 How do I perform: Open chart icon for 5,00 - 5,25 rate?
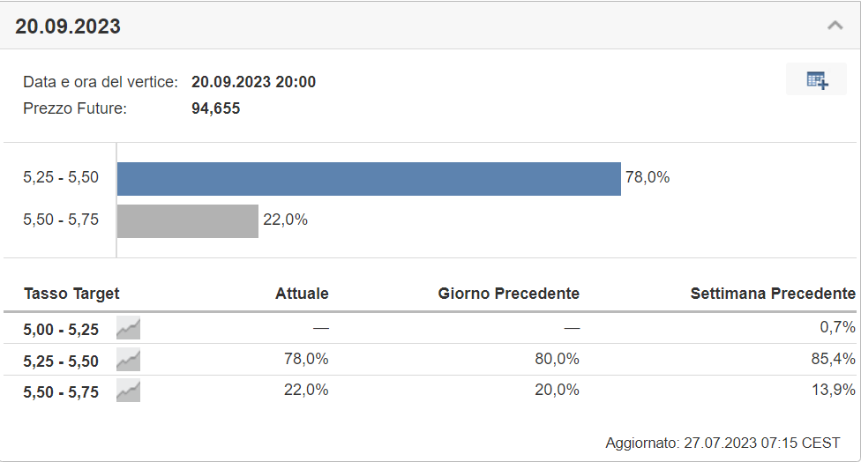(129, 328)
